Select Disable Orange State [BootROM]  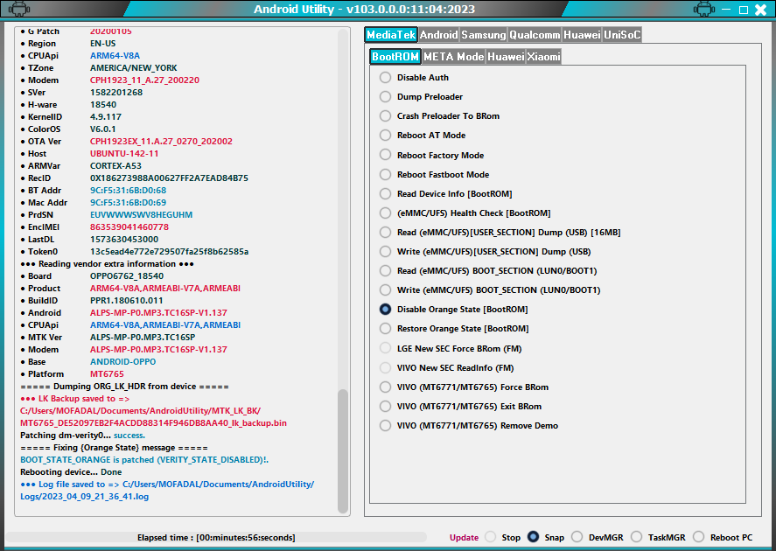(x=385, y=310)
